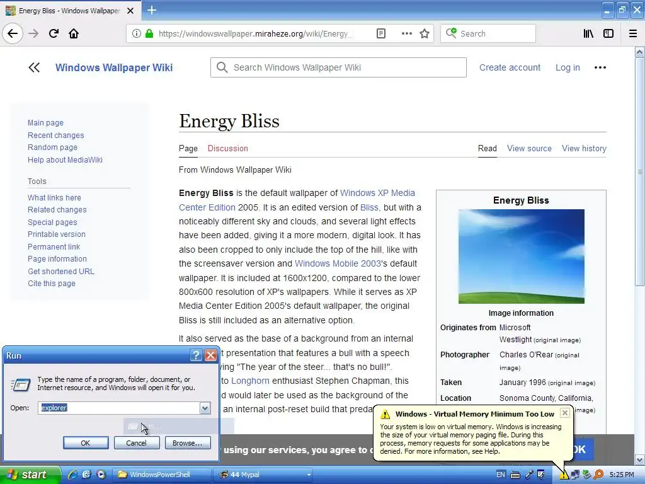Image resolution: width=645 pixels, height=484 pixels.
Task: Toggle reader view icon in address bar
Action: 381,34
